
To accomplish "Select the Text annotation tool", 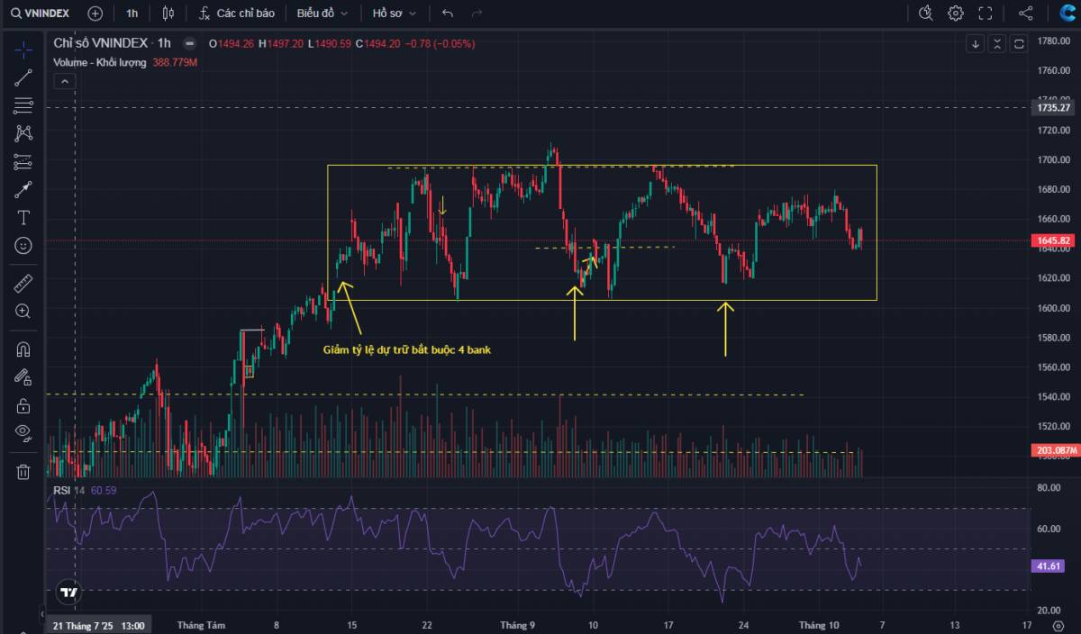I will click(23, 218).
